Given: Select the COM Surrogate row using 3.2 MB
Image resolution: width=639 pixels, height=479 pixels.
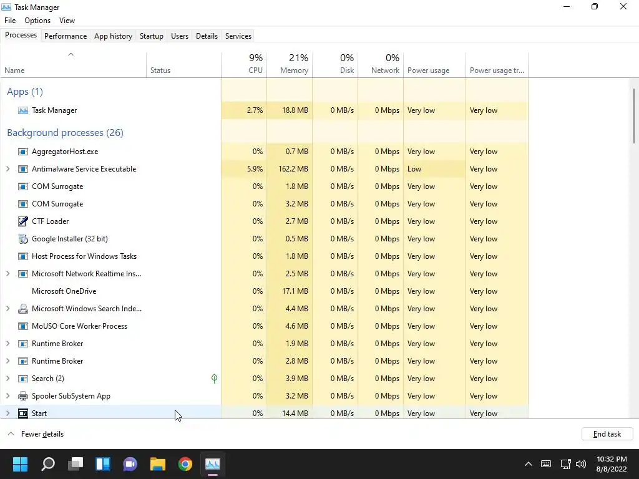Looking at the screenshot, I should (x=264, y=204).
